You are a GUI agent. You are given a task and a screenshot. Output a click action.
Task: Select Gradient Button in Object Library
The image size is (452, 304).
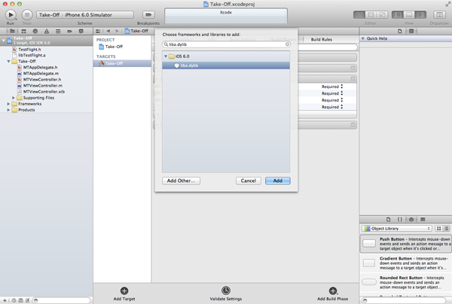[x=406, y=263]
